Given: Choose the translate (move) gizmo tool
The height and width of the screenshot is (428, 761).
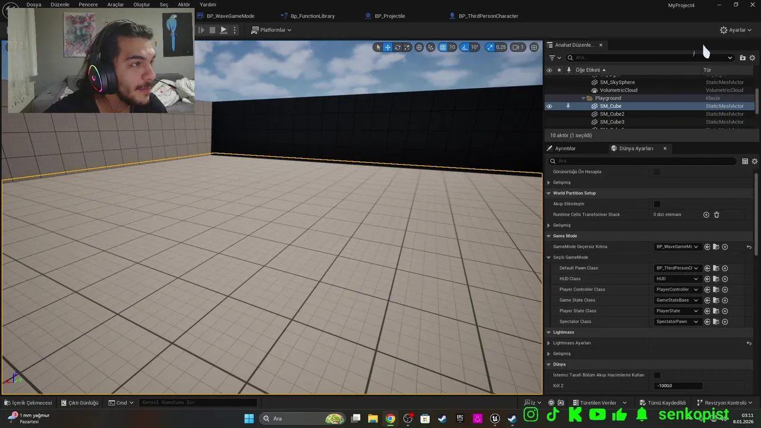Looking at the screenshot, I should pos(388,48).
